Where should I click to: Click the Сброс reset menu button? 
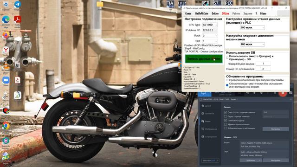[263, 13]
